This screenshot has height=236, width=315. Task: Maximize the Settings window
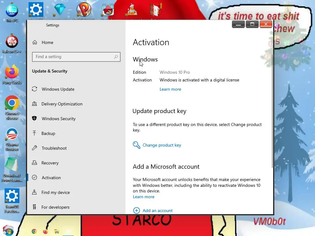252,24
